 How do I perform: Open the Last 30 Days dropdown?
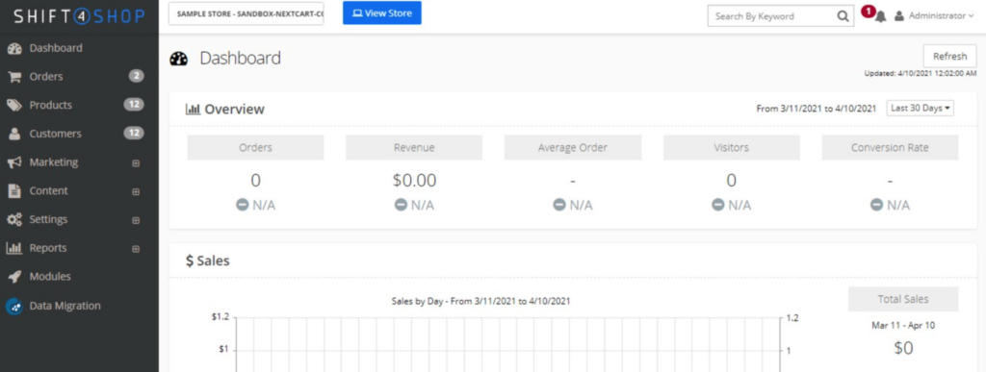click(x=920, y=108)
